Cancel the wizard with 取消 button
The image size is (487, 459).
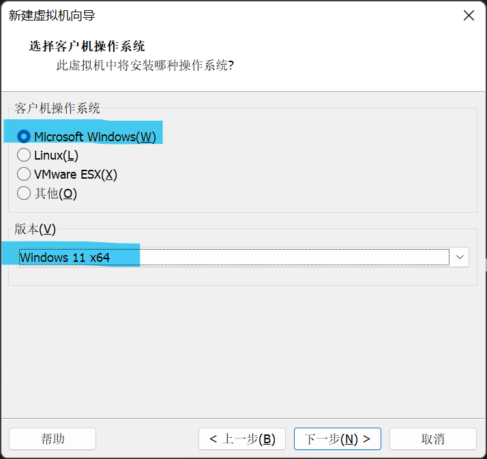click(x=433, y=439)
